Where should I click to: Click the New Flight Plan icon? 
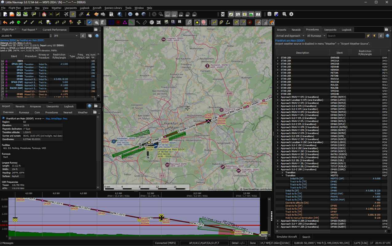(5, 14)
